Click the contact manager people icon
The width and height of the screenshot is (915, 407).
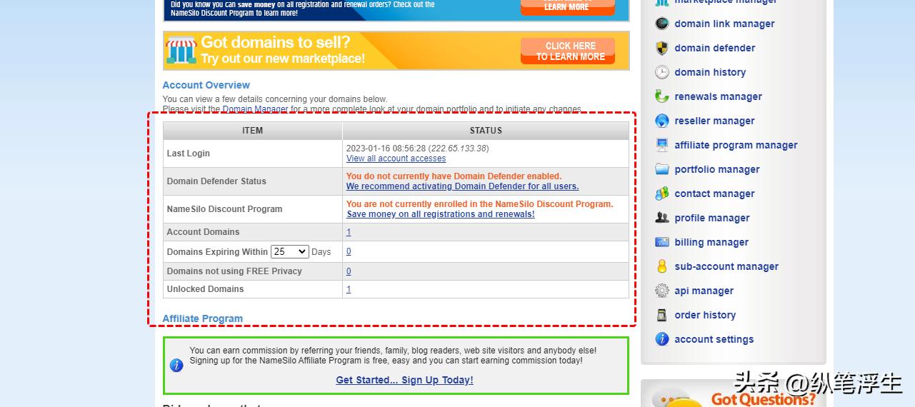point(662,194)
